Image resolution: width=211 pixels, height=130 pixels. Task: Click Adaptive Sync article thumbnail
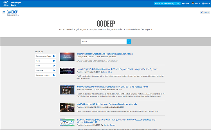[67, 122]
